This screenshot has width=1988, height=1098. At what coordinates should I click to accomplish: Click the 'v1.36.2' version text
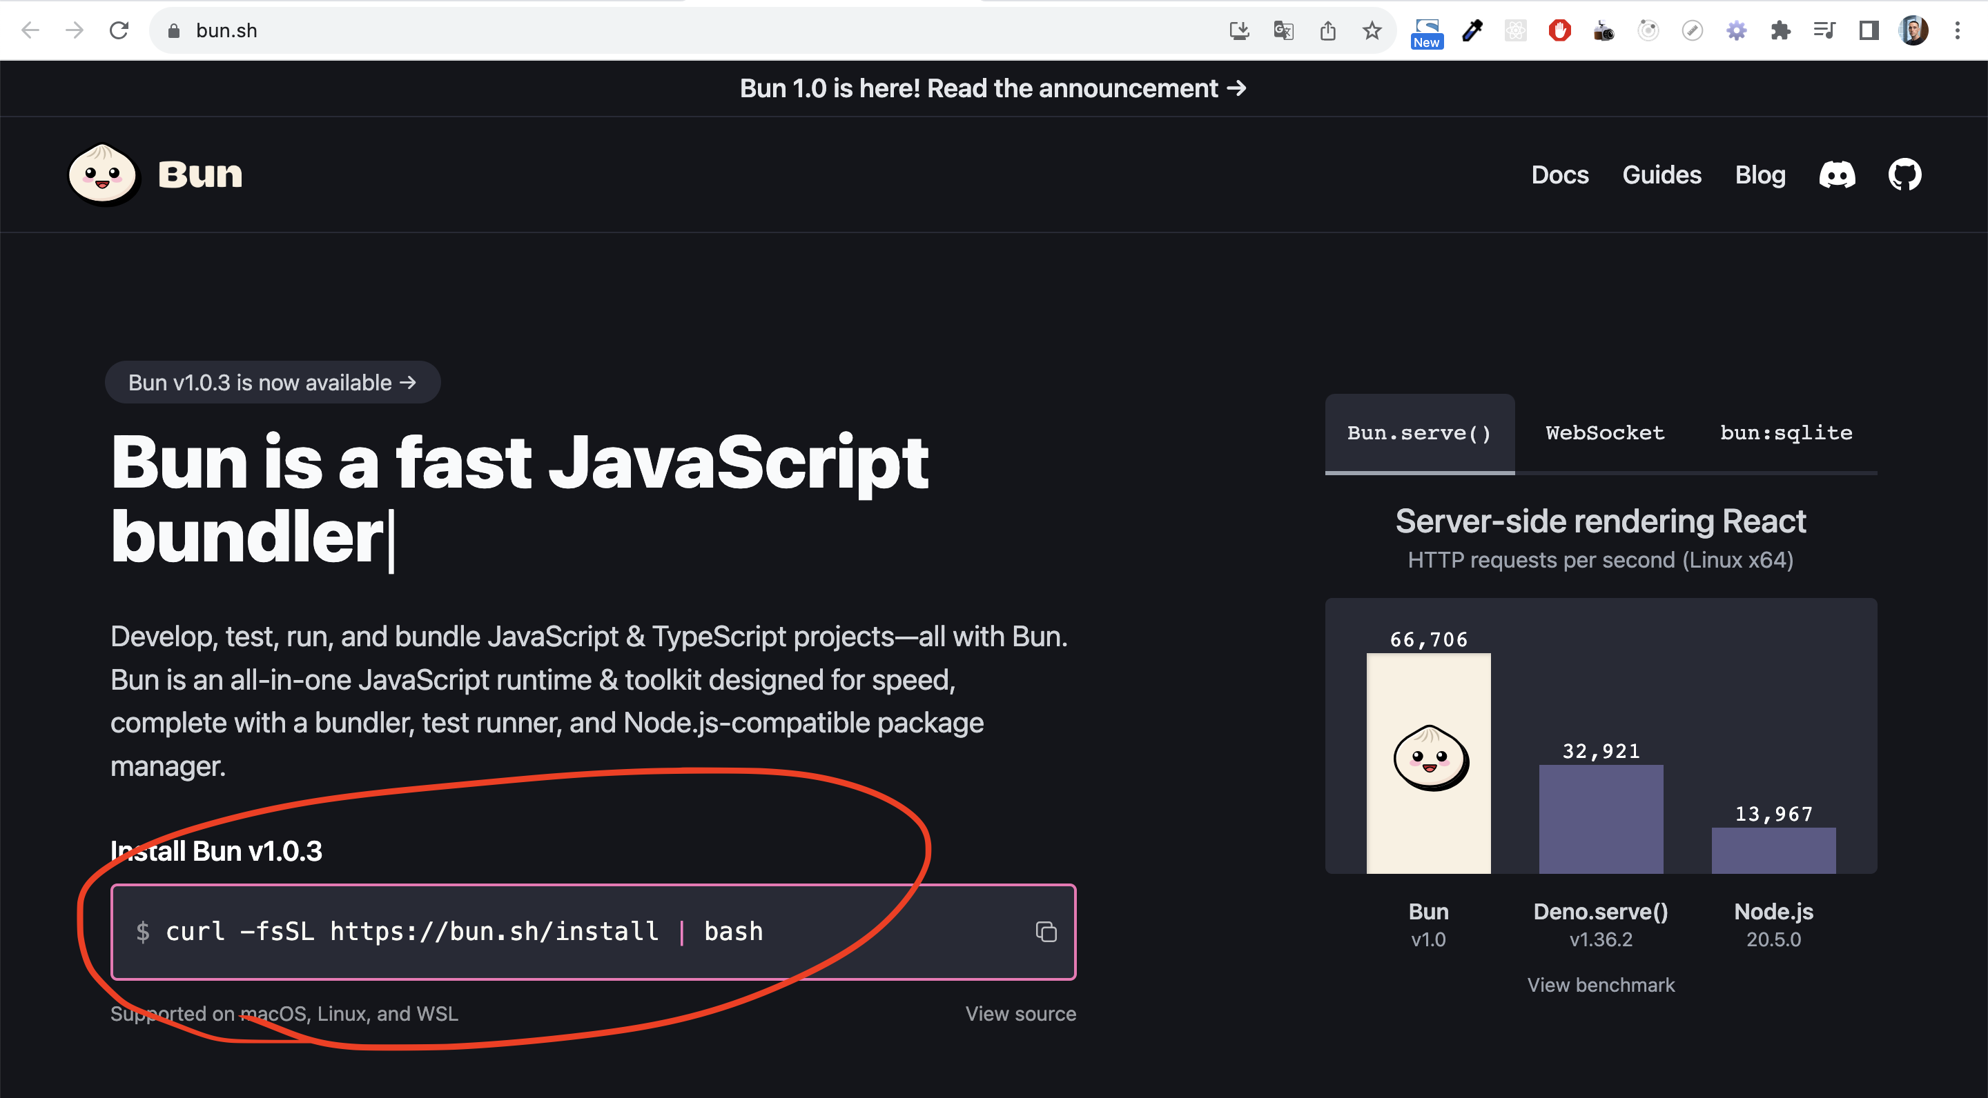point(1601,939)
